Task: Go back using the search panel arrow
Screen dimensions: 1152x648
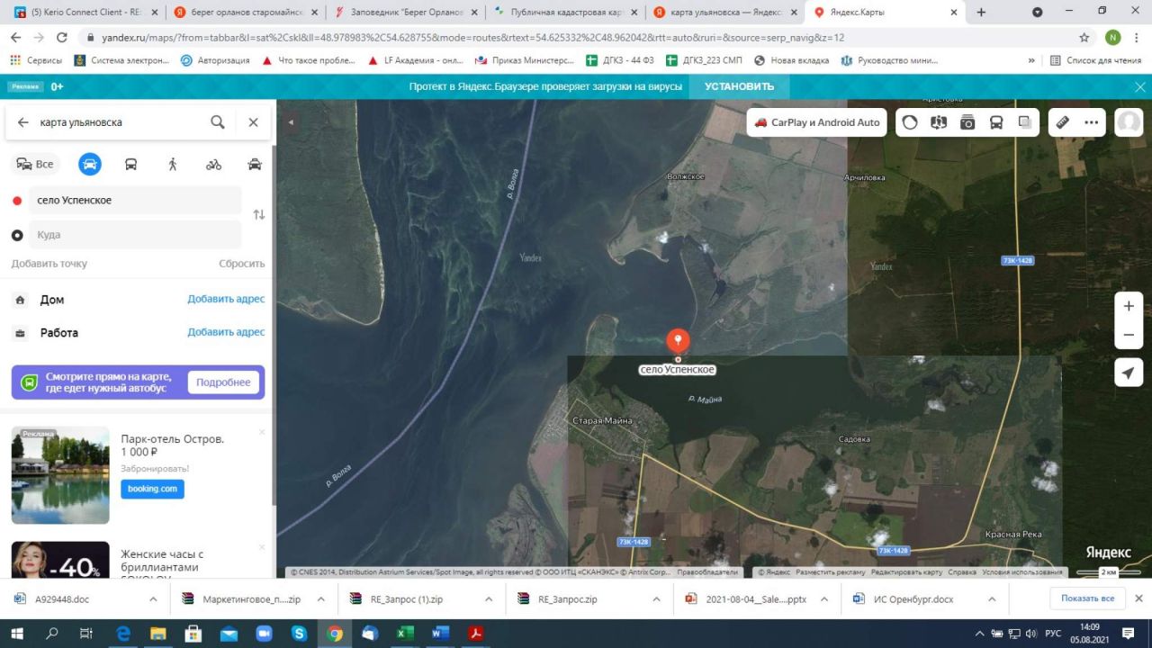Action: click(x=23, y=122)
